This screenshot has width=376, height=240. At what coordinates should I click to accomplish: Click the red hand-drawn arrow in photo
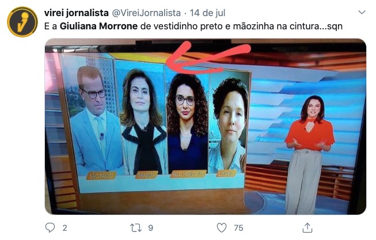(208, 58)
